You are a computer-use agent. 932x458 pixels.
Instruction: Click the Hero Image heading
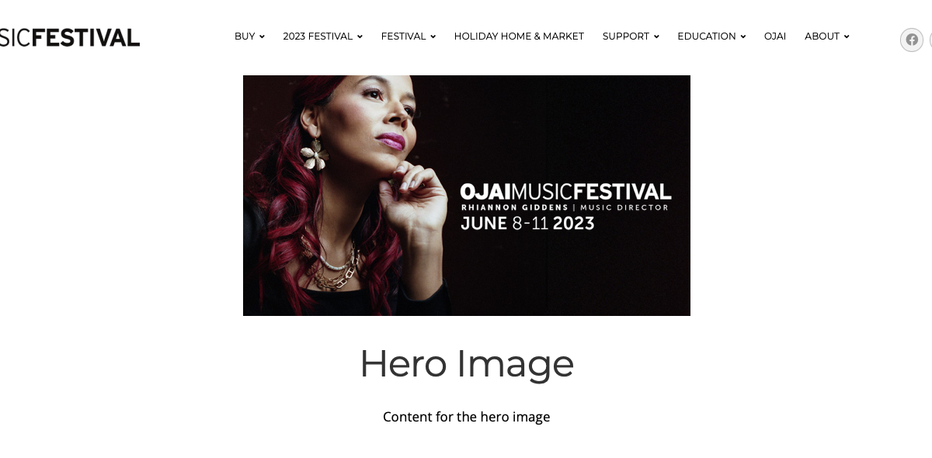467,363
